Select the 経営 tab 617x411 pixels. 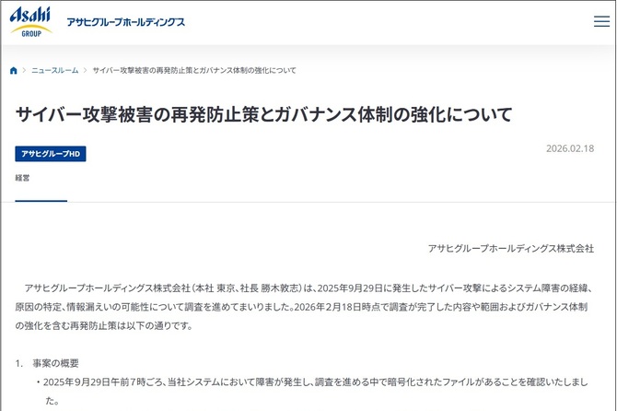pyautogui.click(x=22, y=177)
